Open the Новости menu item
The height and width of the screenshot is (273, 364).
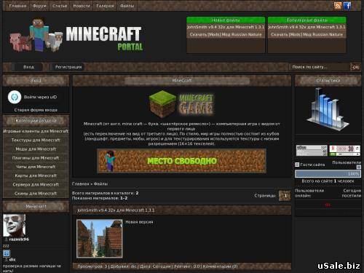pos(82,6)
